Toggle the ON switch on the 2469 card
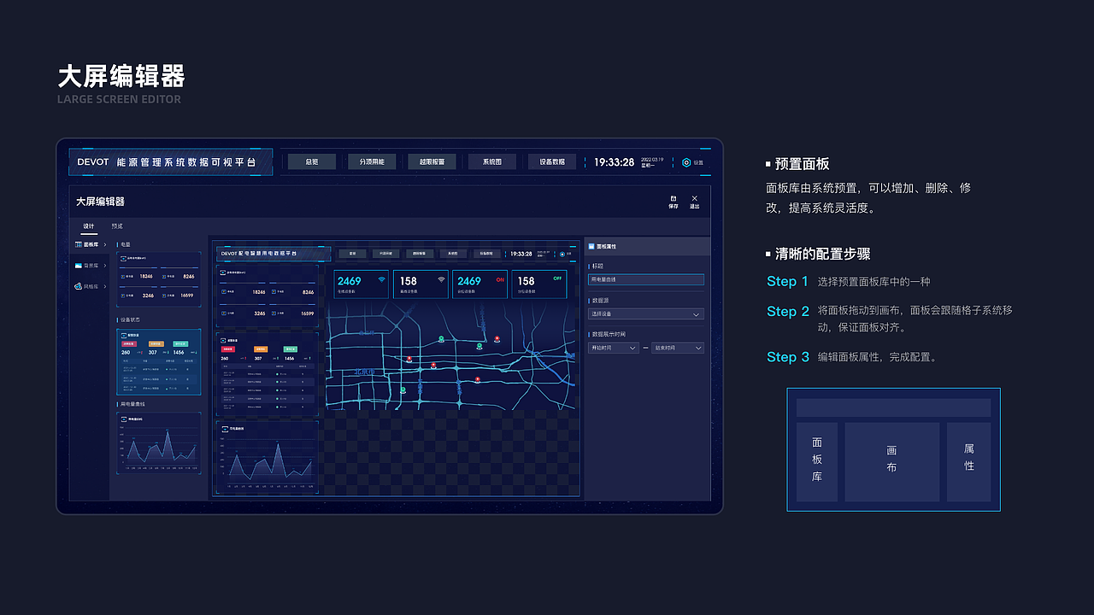The image size is (1094, 615). pos(500,280)
